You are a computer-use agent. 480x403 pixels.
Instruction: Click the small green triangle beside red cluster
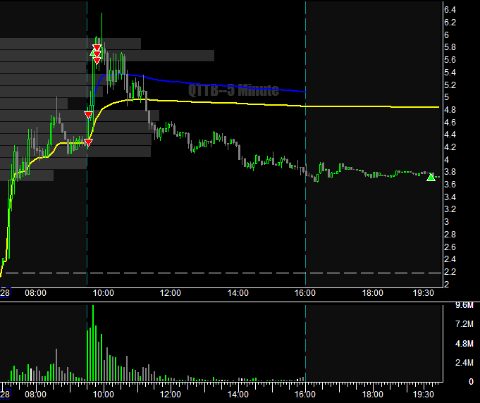pyautogui.click(x=92, y=54)
